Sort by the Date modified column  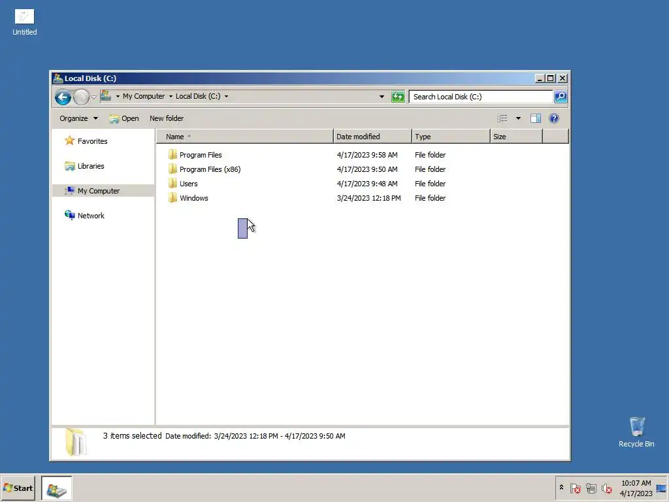(372, 137)
